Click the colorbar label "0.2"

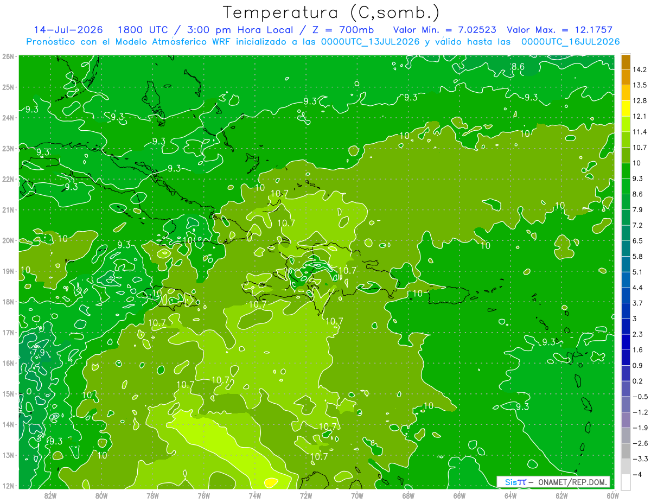(638, 381)
